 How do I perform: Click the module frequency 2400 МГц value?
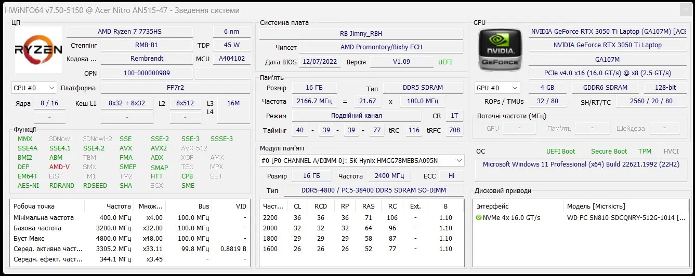click(x=389, y=176)
